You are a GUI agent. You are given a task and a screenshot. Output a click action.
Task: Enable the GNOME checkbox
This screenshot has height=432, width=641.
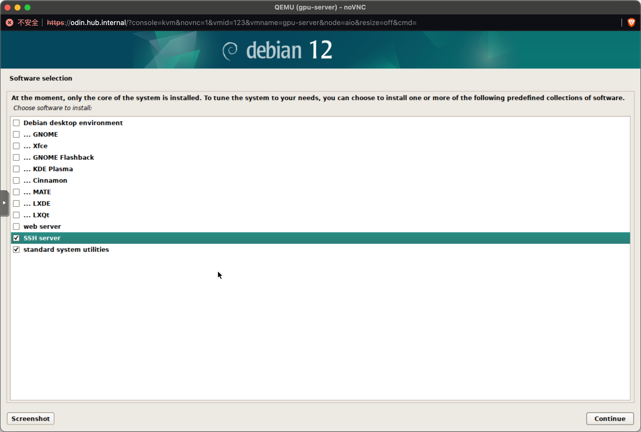pyautogui.click(x=16, y=134)
